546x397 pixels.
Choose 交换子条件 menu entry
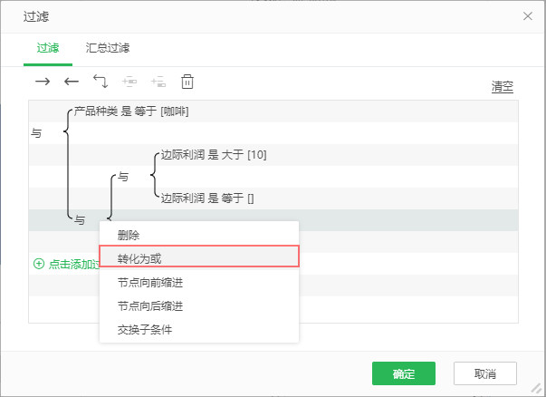click(199, 330)
